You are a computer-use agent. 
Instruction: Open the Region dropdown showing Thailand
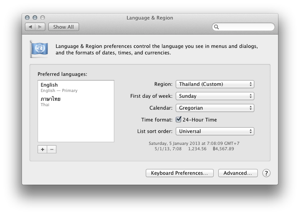(215, 84)
